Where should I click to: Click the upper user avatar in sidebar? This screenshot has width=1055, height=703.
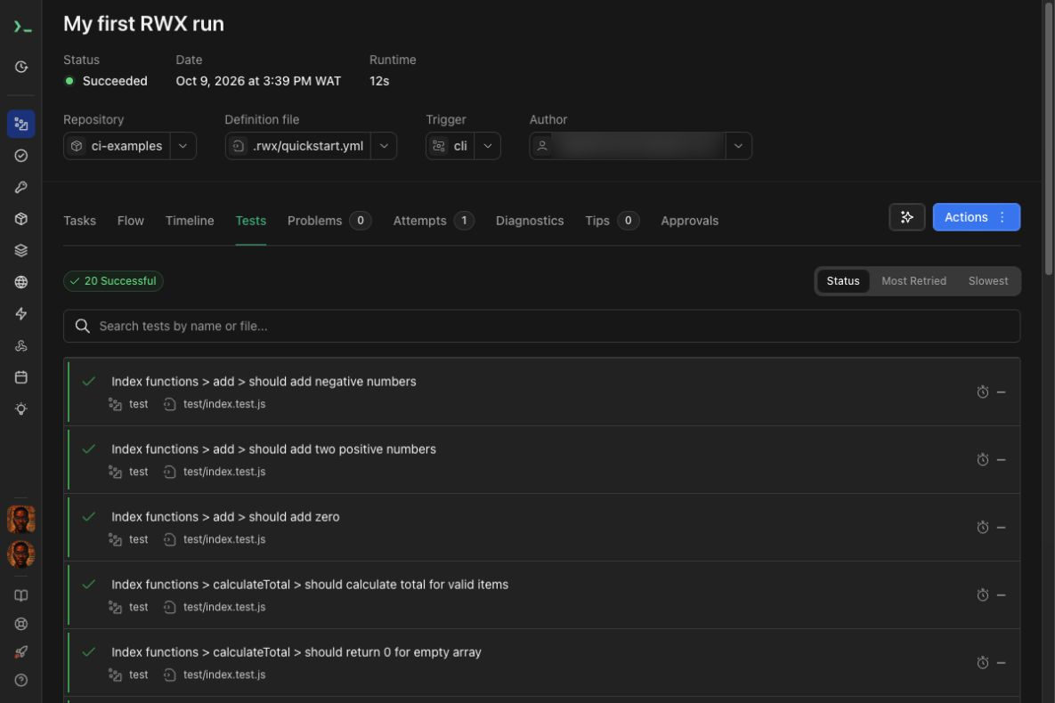20,519
